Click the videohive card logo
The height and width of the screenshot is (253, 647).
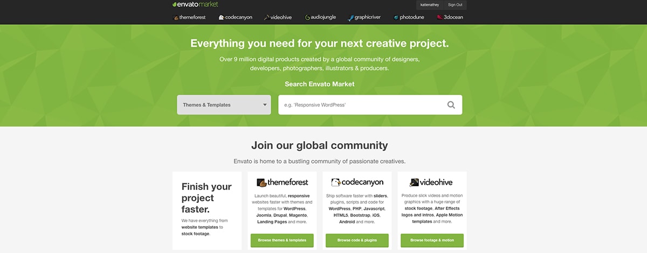click(x=432, y=182)
